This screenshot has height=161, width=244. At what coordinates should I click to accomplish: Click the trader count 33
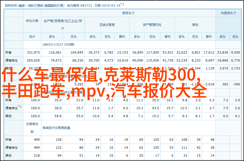(x=185, y=156)
